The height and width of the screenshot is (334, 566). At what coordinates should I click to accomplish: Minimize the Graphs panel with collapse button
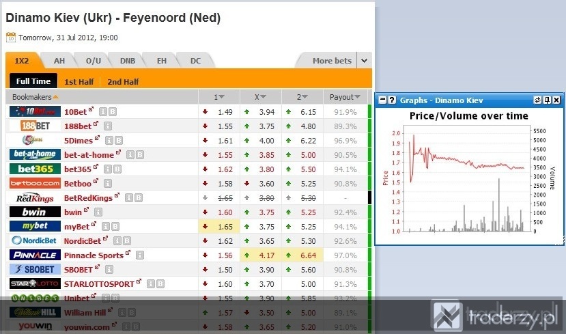[383, 100]
